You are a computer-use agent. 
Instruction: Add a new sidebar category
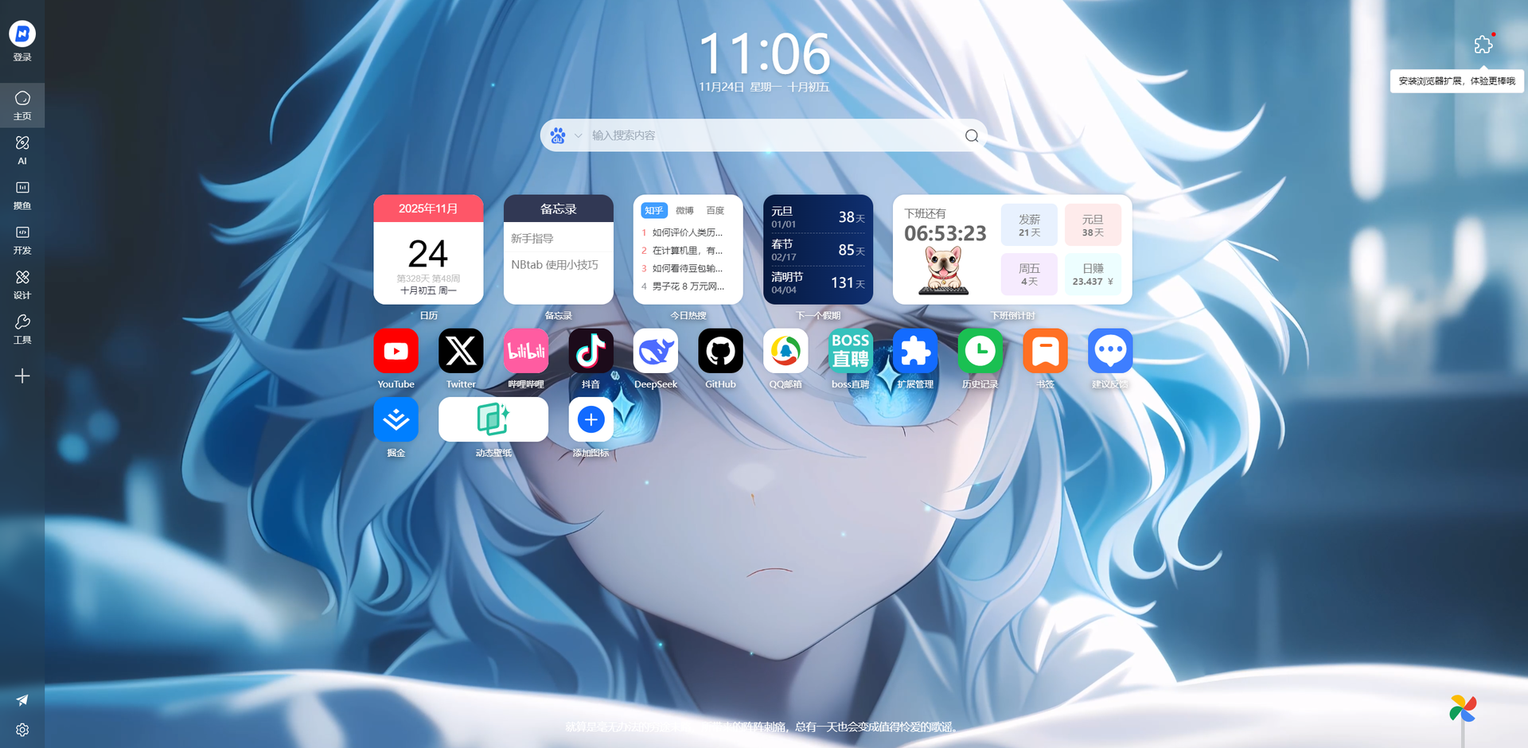pos(22,376)
